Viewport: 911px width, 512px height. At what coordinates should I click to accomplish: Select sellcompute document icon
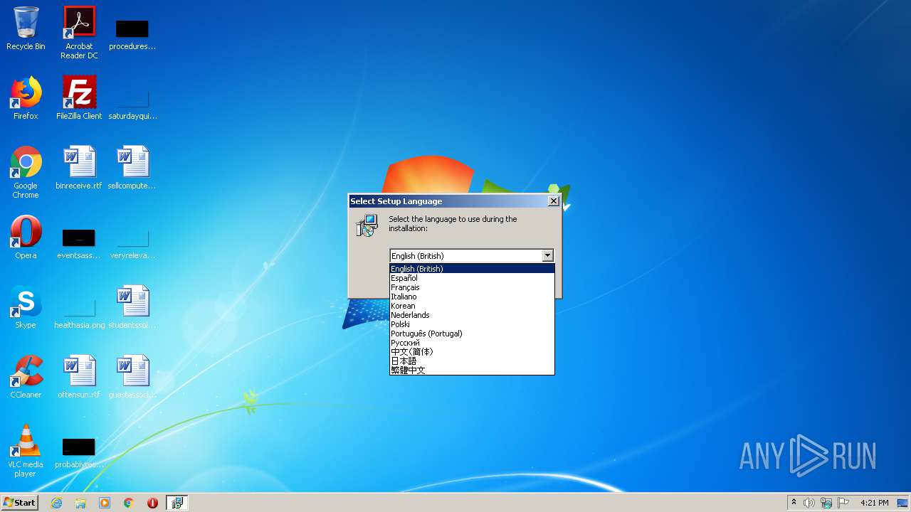point(132,168)
